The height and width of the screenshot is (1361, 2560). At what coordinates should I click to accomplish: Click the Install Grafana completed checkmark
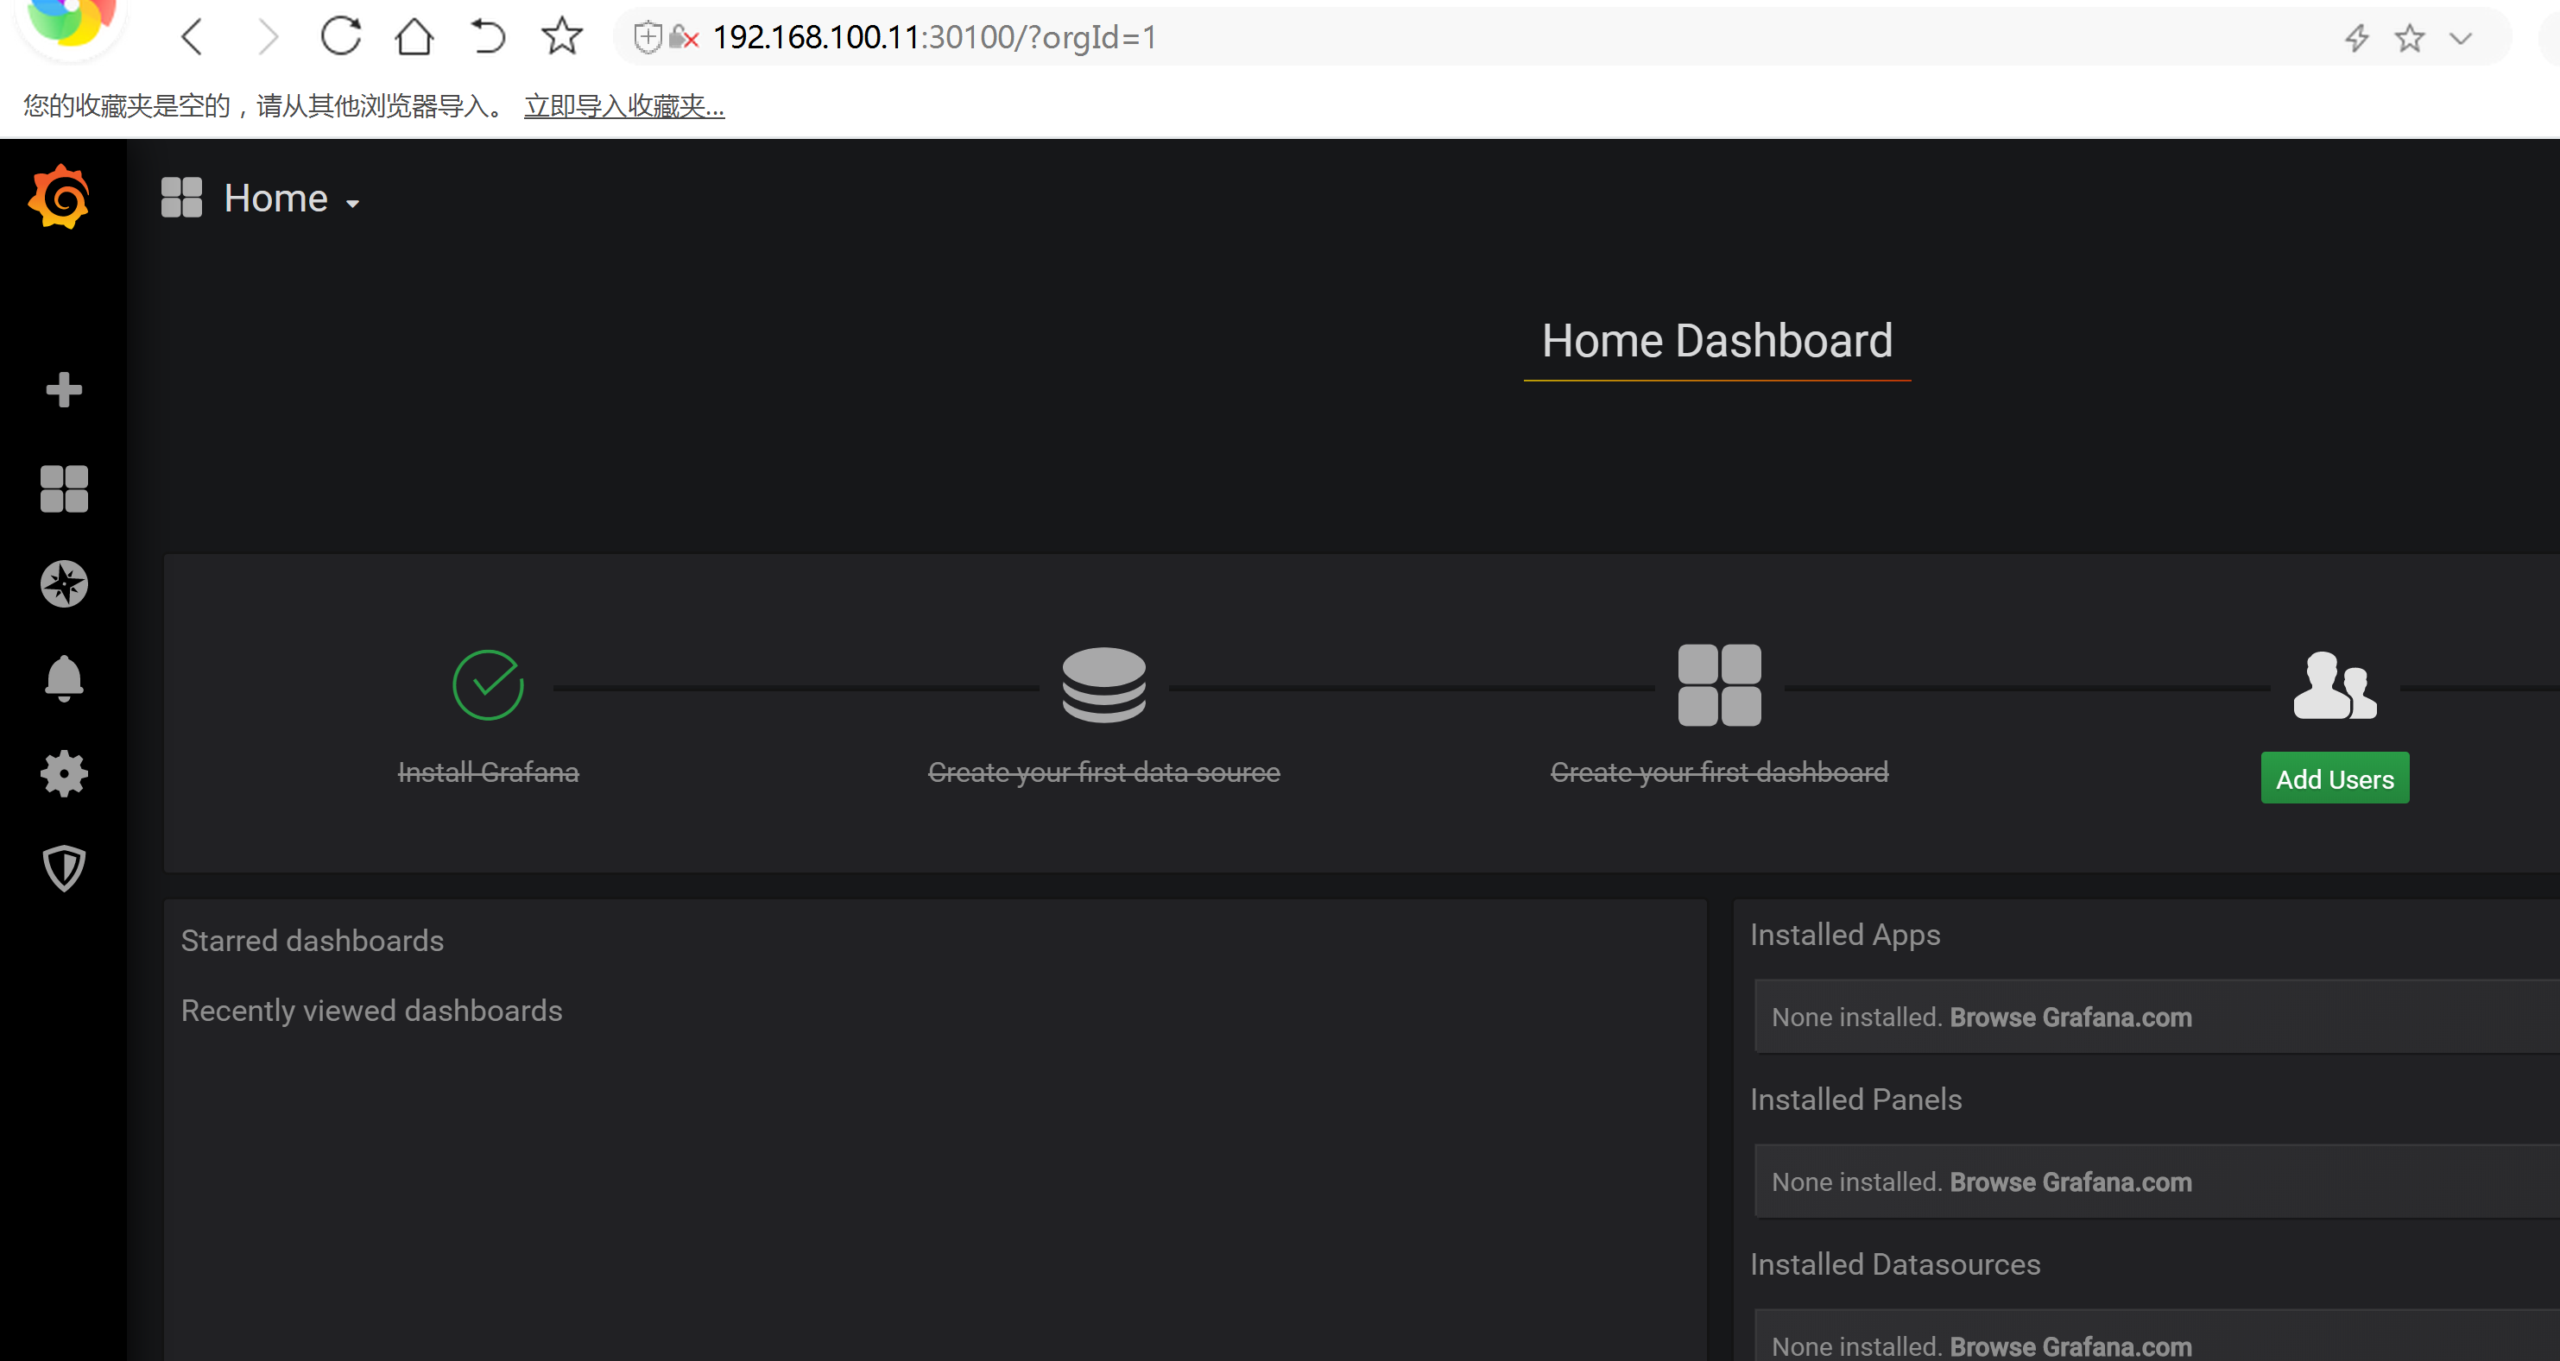coord(490,684)
